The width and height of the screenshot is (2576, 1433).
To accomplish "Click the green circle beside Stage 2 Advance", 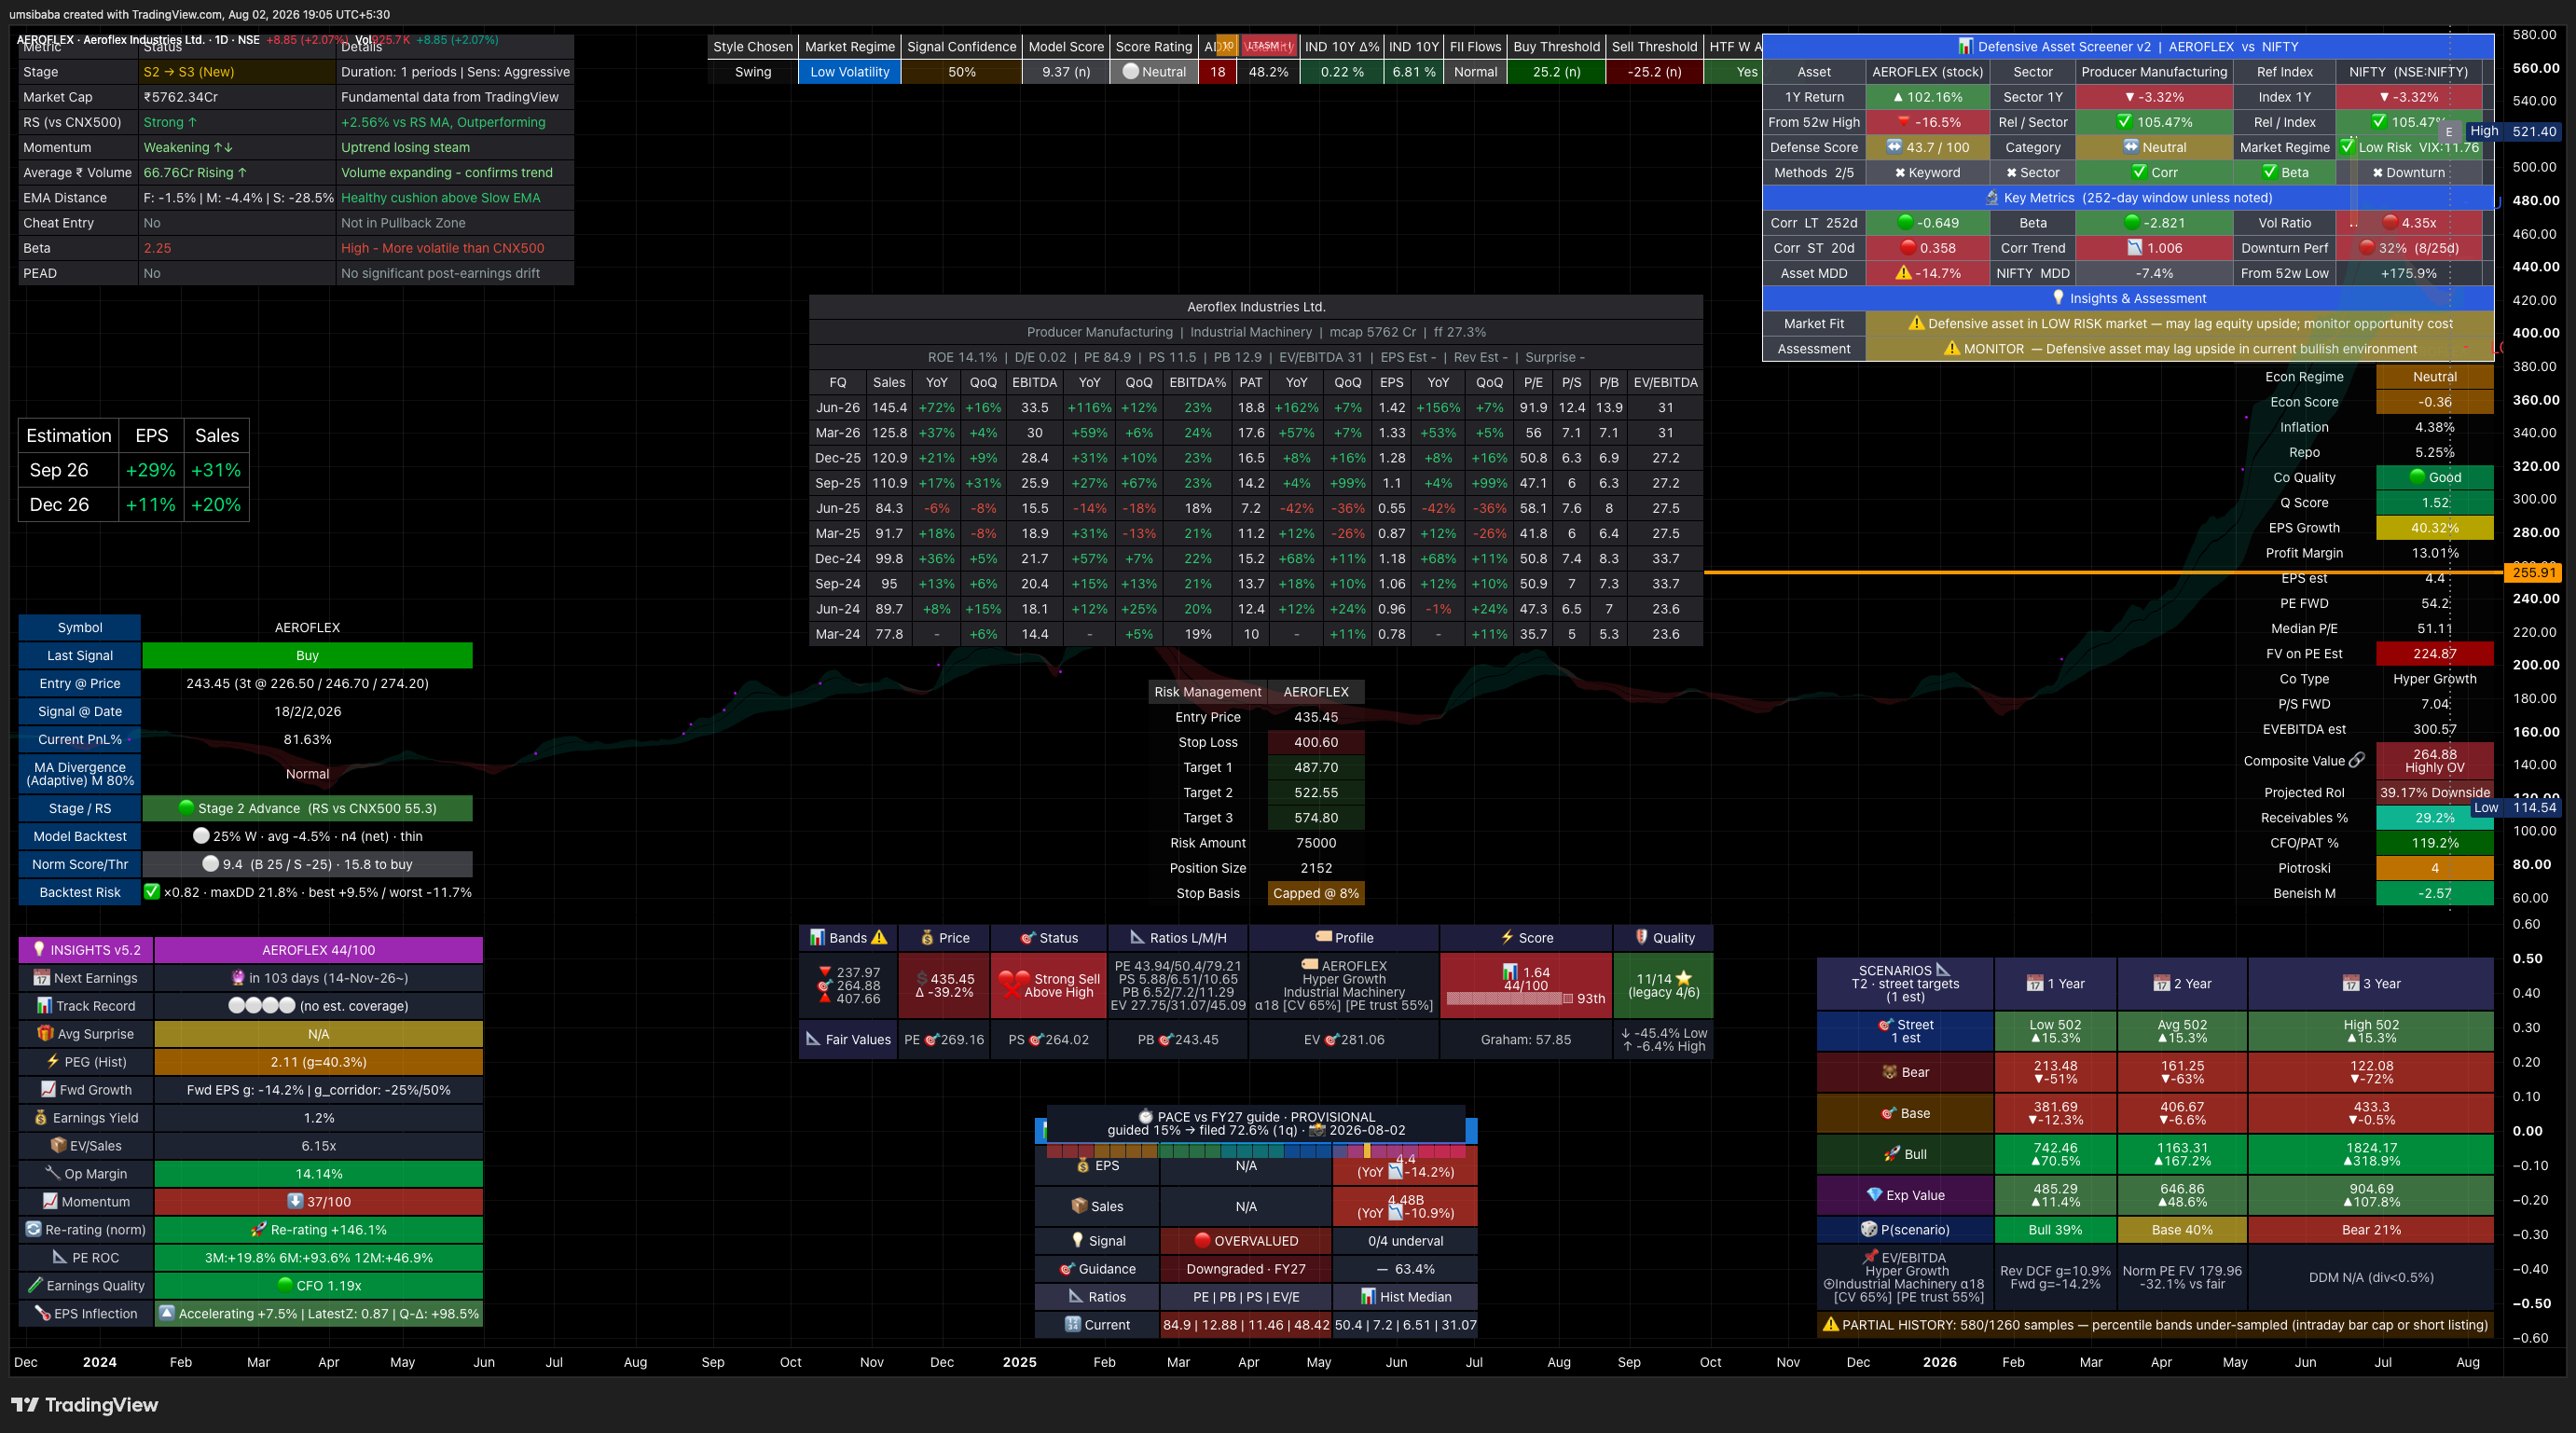I will (x=186, y=807).
